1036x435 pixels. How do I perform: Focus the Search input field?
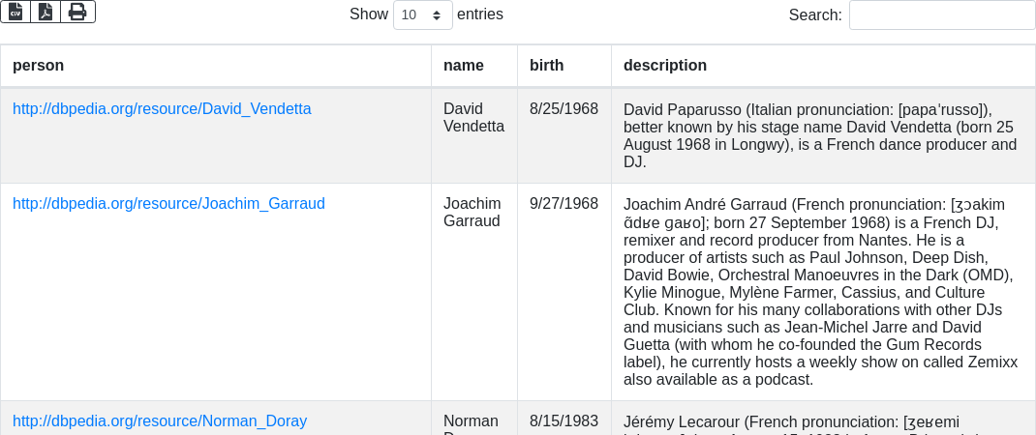click(x=941, y=14)
